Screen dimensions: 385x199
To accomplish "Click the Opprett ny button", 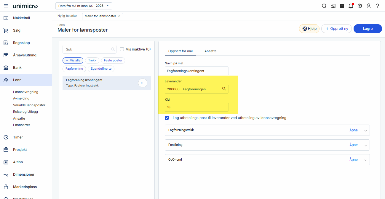I will point(336,29).
